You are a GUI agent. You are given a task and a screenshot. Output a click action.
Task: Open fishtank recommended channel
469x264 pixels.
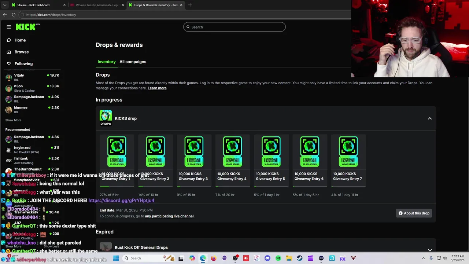(33, 160)
